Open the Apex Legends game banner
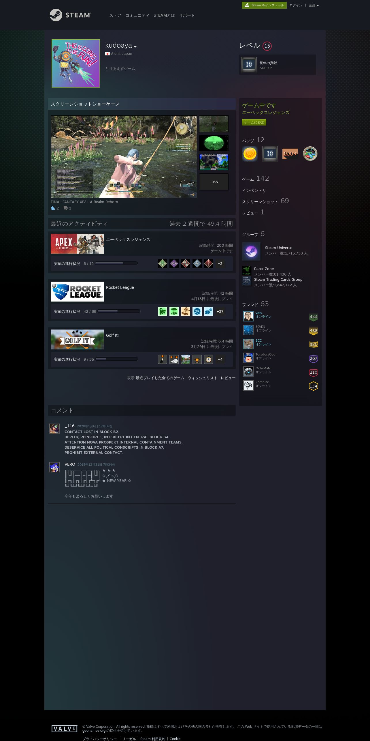370x741 pixels. point(77,244)
